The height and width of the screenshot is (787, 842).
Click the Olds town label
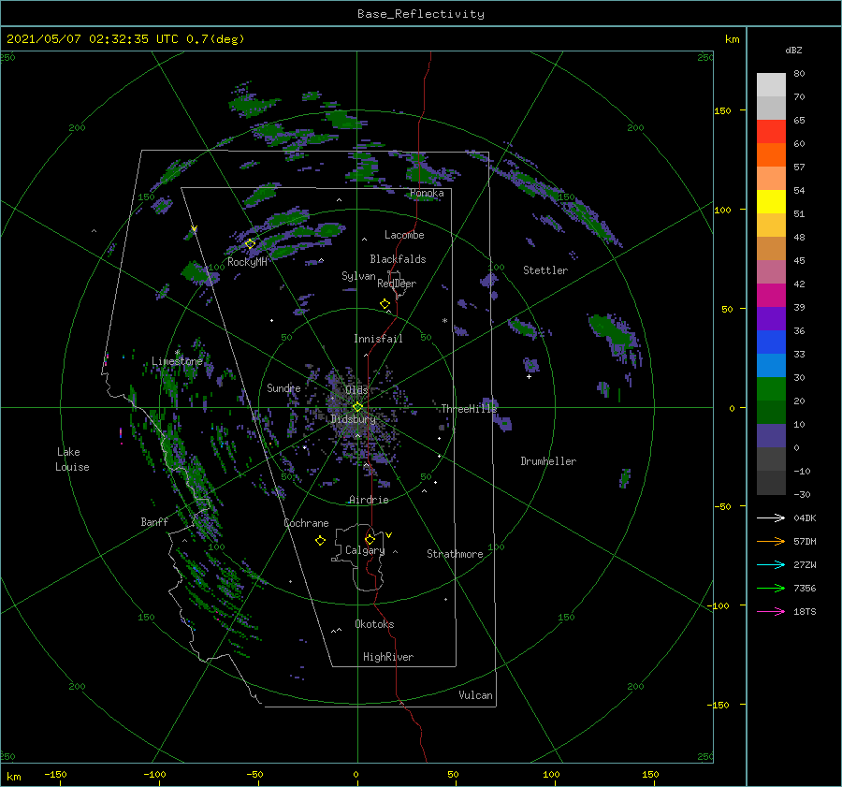click(356, 389)
